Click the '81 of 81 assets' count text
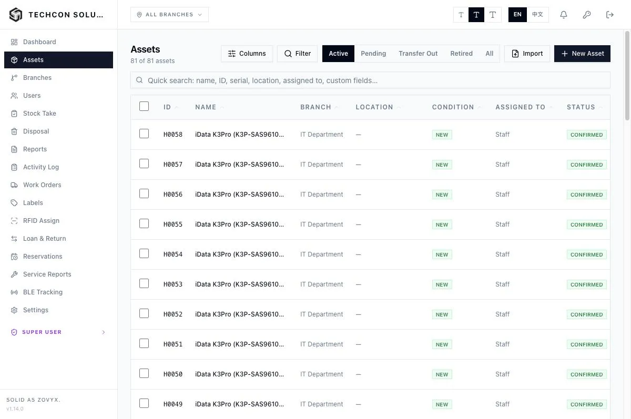This screenshot has height=419, width=631. pos(152,61)
